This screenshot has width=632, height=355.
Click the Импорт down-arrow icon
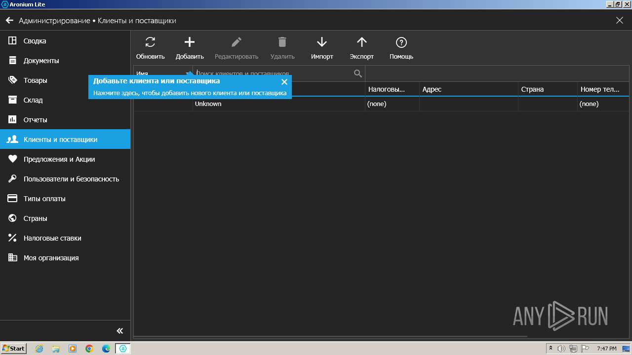pyautogui.click(x=322, y=42)
